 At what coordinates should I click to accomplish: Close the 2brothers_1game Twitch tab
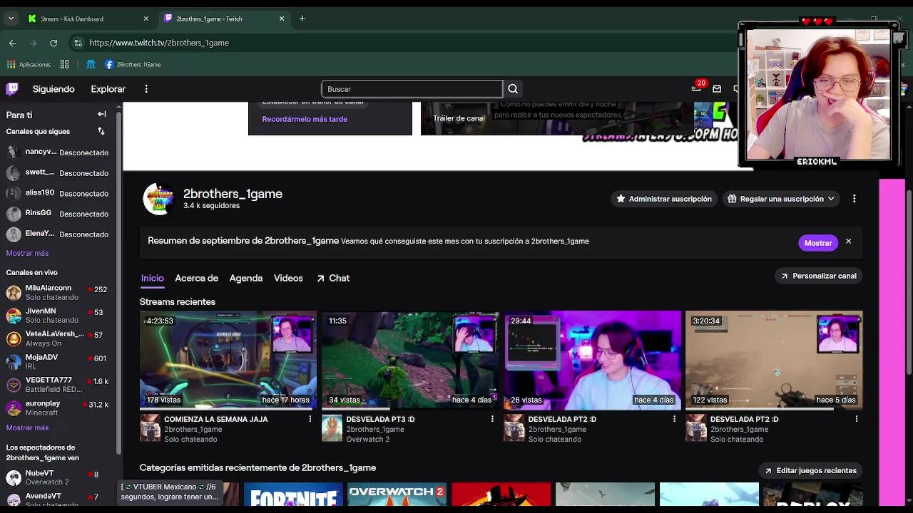(x=282, y=19)
